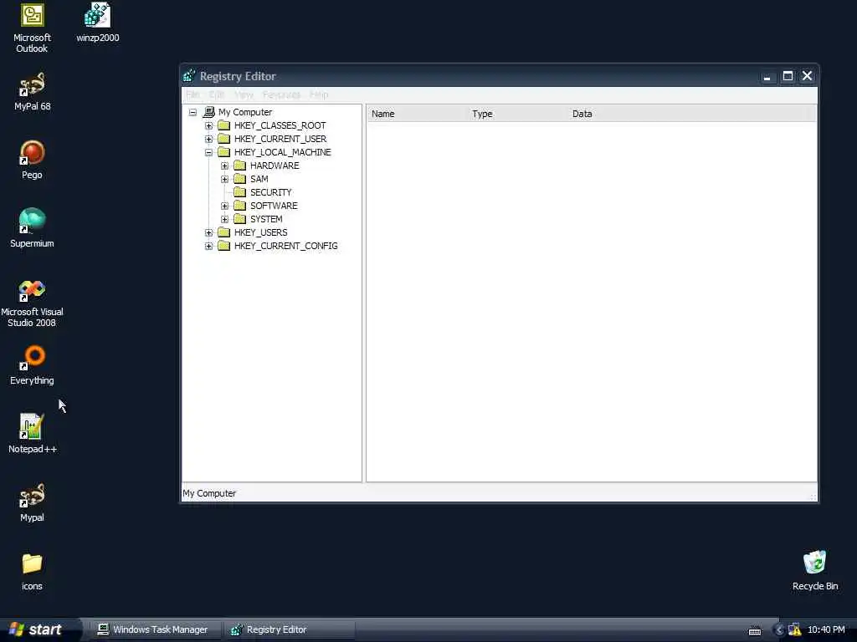Click the on-screen keyboard taskbar icon

(755, 630)
